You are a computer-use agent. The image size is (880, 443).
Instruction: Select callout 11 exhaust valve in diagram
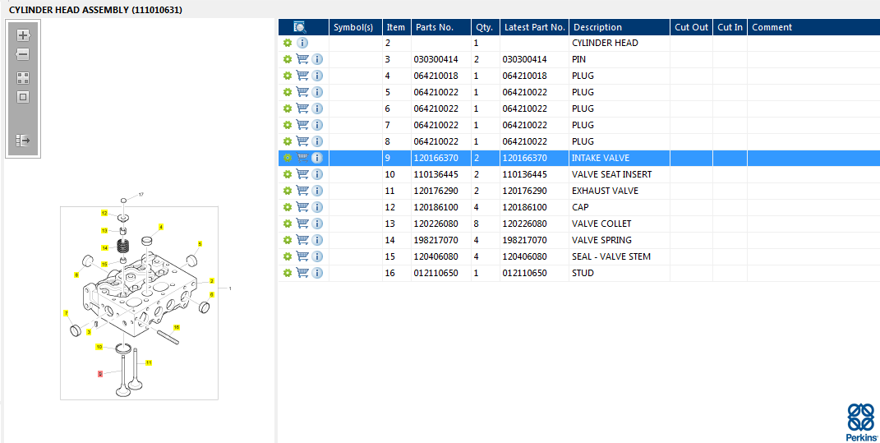149,362
